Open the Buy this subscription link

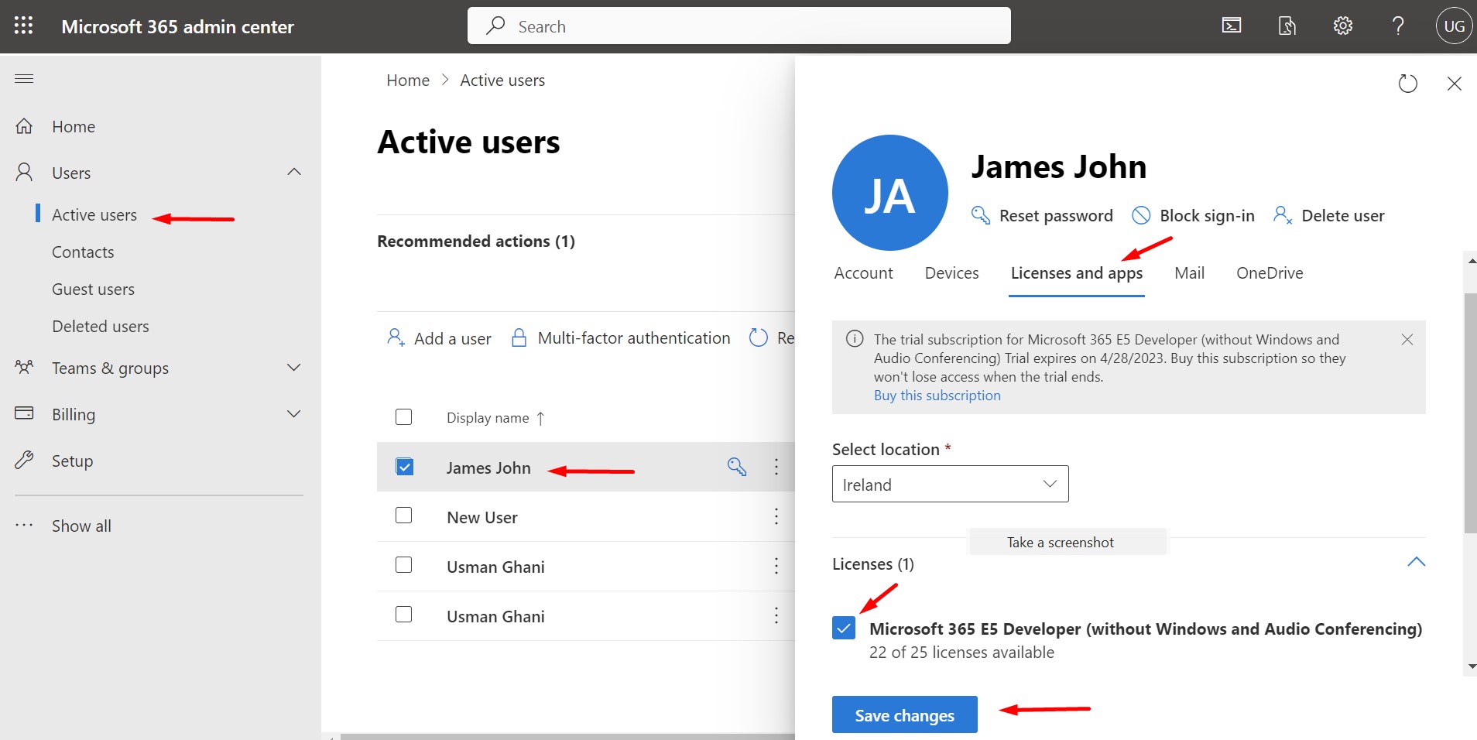[x=936, y=395]
